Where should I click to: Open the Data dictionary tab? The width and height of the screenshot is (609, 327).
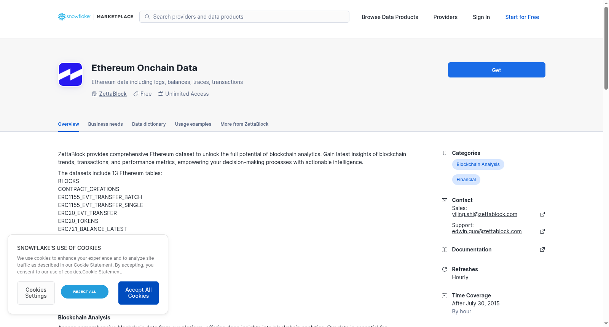click(x=149, y=124)
